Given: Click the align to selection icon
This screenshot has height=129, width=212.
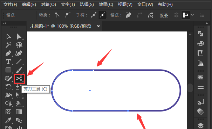Looking at the screenshot, I should click(185, 15).
